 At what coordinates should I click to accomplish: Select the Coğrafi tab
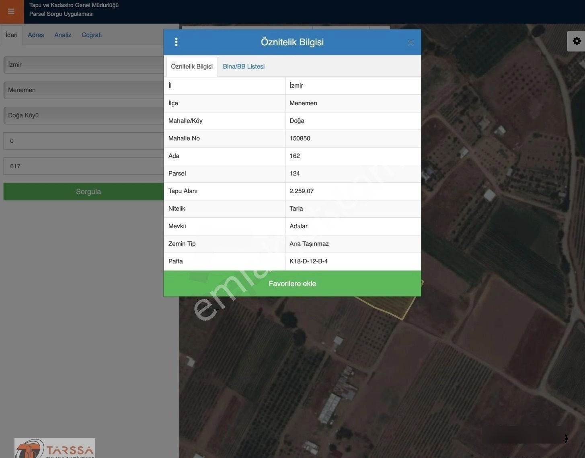(x=91, y=35)
